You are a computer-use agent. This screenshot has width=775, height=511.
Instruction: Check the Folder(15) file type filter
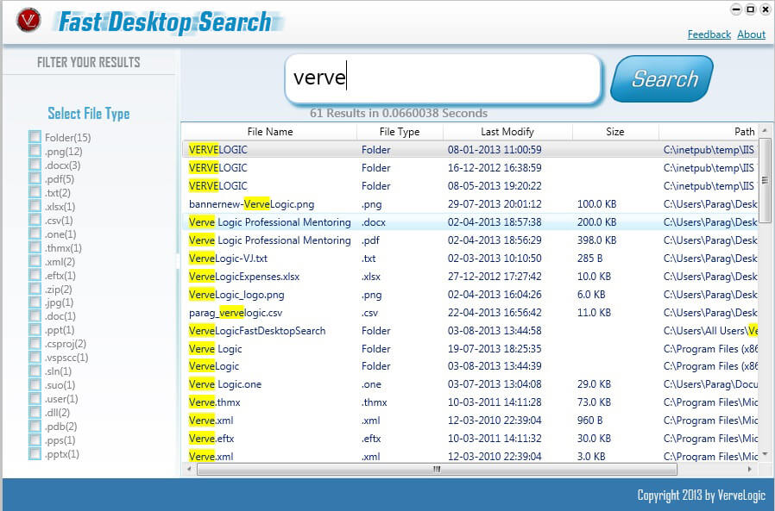pyautogui.click(x=35, y=136)
